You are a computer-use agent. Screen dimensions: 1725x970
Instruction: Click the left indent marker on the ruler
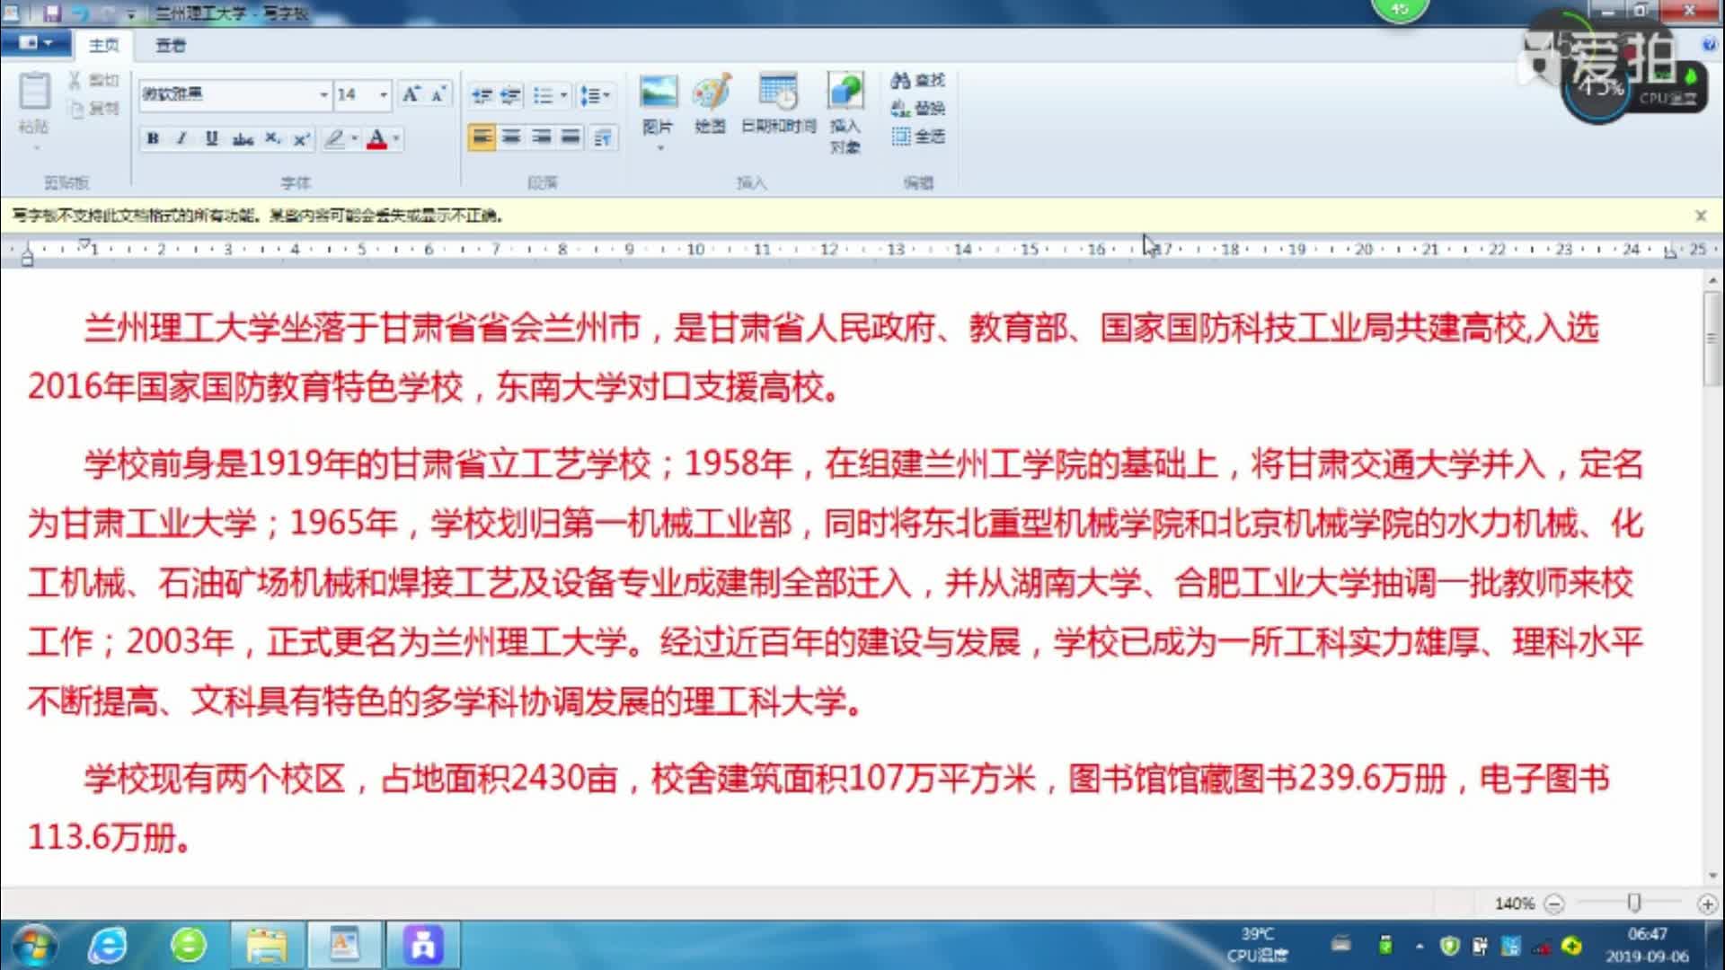27,255
